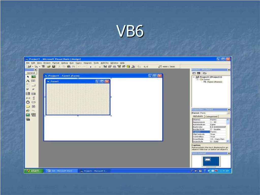This screenshot has width=260, height=195.
Task: Click the Add Standard EXE Project toolbar icon
Action: 29,67
